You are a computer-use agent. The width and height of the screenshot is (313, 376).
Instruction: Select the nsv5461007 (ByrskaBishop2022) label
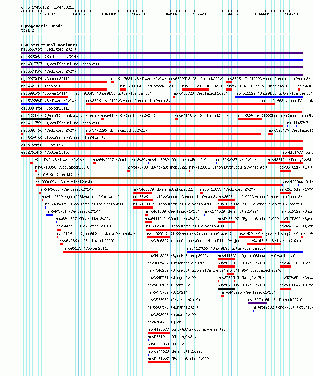coord(178,359)
